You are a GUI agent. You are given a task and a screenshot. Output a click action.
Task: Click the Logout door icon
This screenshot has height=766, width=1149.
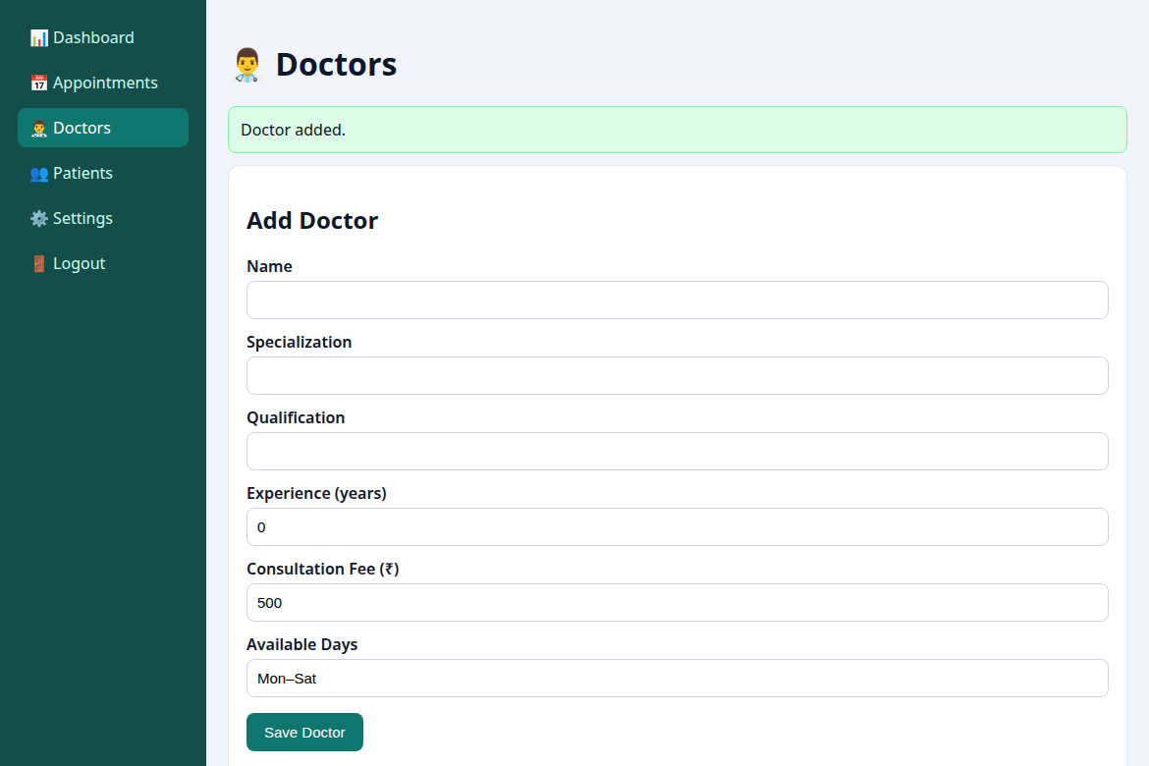[39, 264]
